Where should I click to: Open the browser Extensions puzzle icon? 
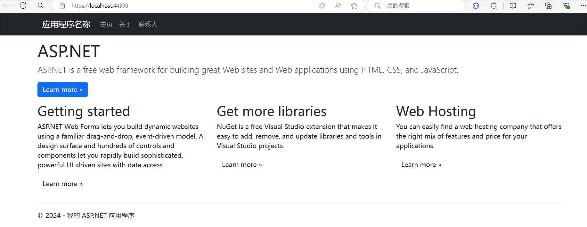pyautogui.click(x=493, y=6)
